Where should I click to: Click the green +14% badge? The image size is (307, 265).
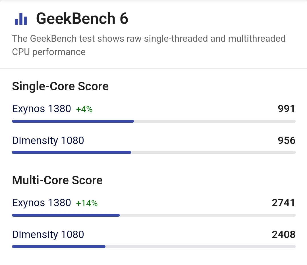[87, 203]
